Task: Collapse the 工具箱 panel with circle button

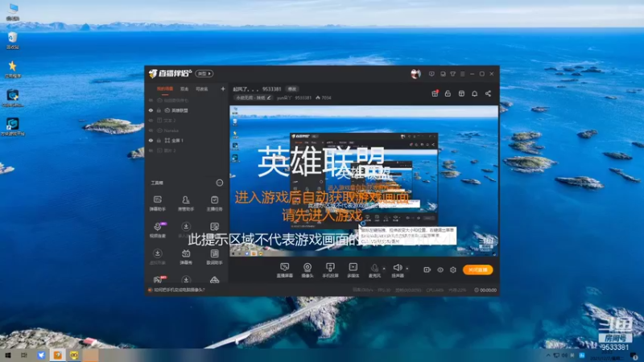Action: (x=220, y=183)
